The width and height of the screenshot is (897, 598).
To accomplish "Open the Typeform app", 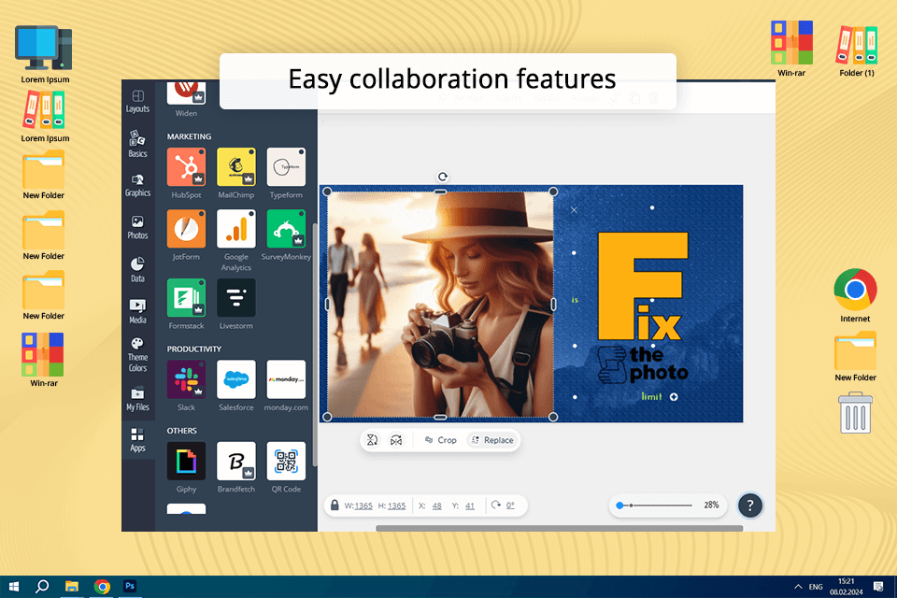I will pos(286,167).
